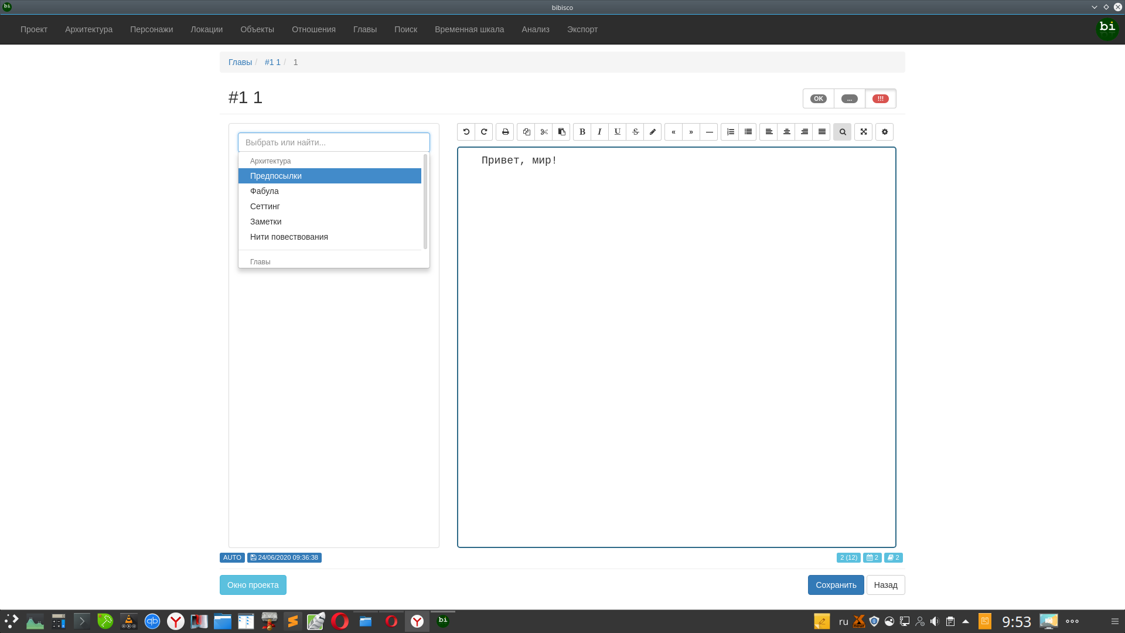
Task: Open the 'Выбрать или найти' combo box
Action: pyautogui.click(x=333, y=142)
